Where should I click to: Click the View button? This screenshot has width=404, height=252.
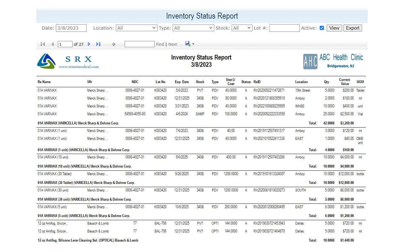[334, 28]
